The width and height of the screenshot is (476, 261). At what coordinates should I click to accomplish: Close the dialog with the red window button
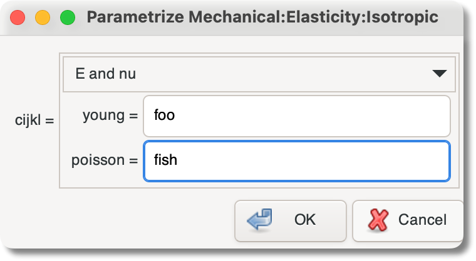click(x=18, y=17)
